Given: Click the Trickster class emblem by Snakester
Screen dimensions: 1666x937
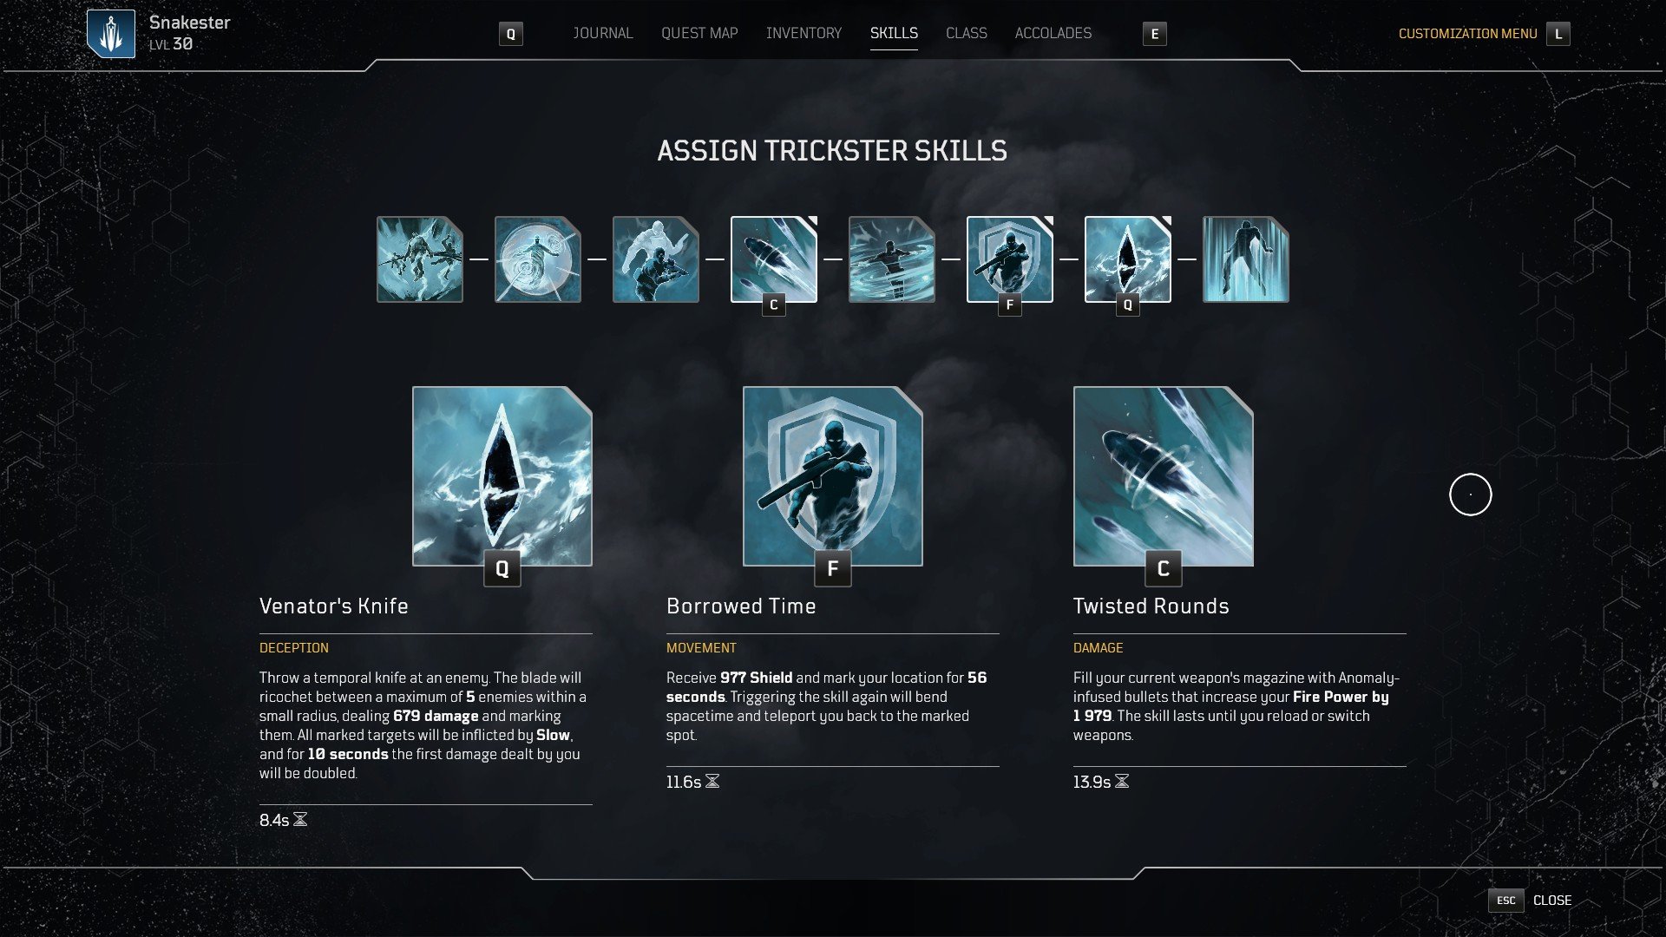Looking at the screenshot, I should pos(111,34).
